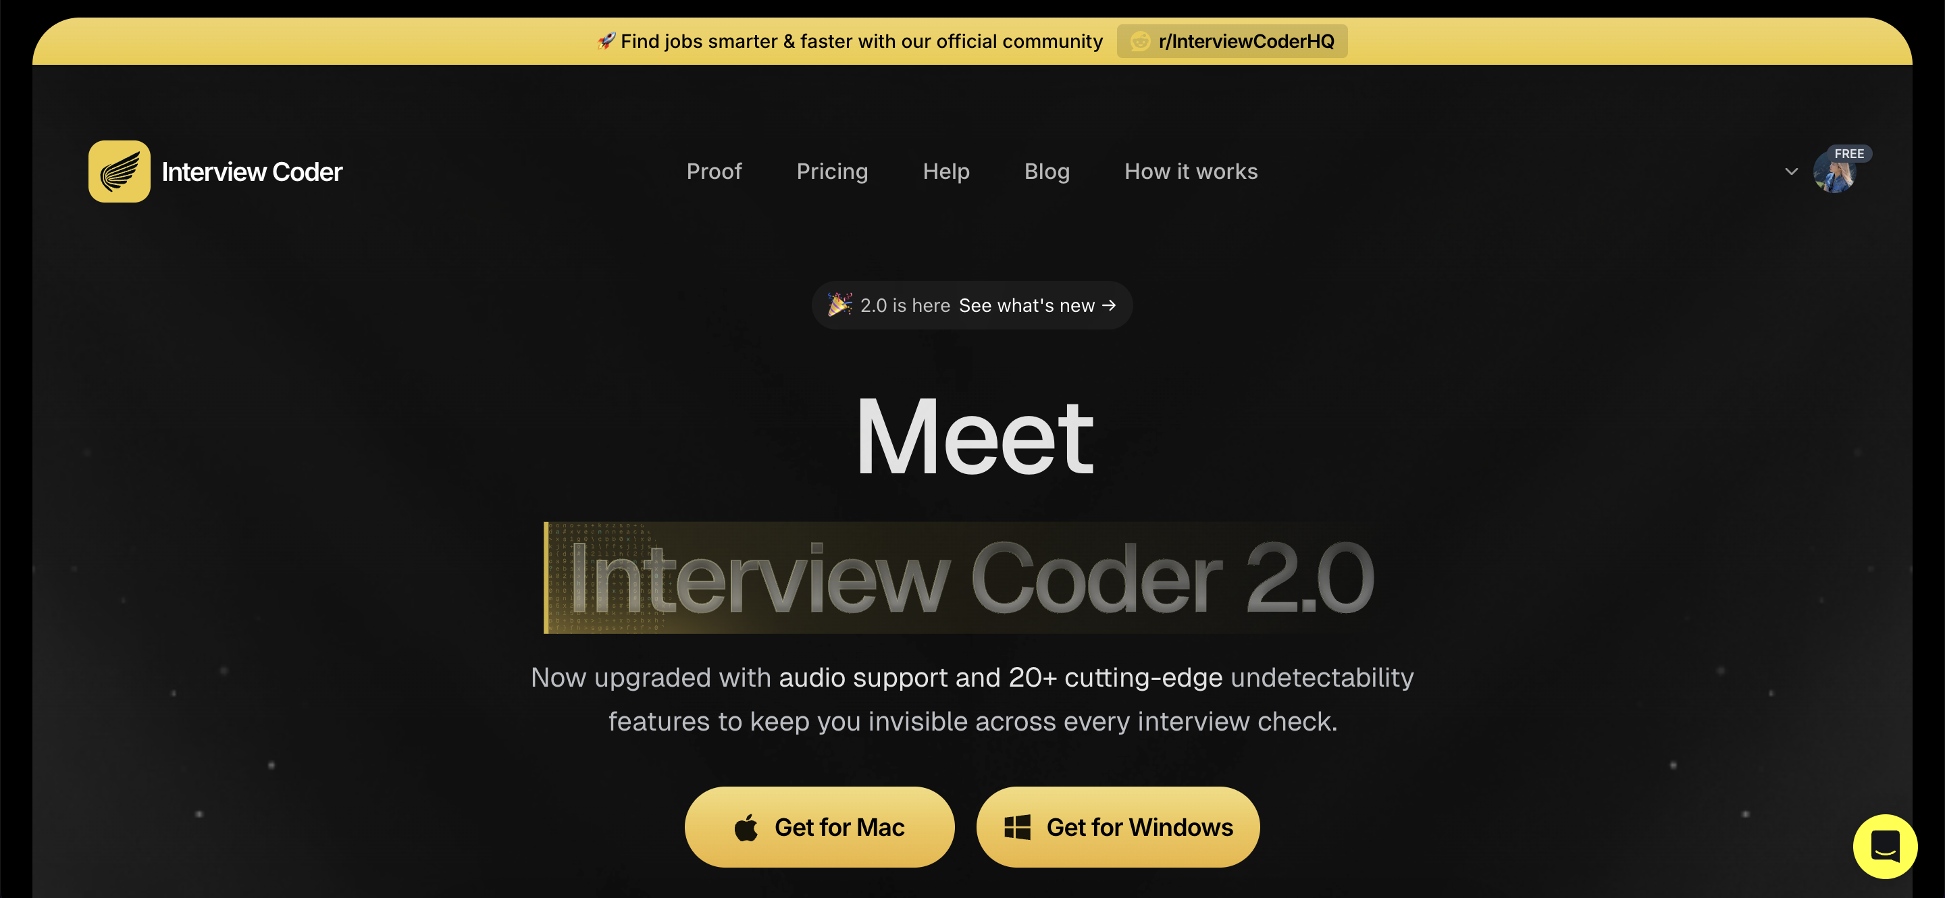Go to the Pricing page
The height and width of the screenshot is (898, 1945).
(832, 171)
